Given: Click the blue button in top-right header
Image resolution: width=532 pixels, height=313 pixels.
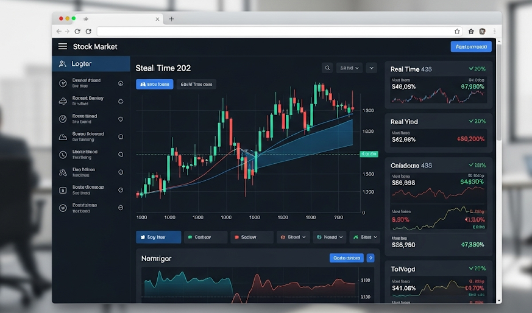Looking at the screenshot, I should [x=471, y=46].
